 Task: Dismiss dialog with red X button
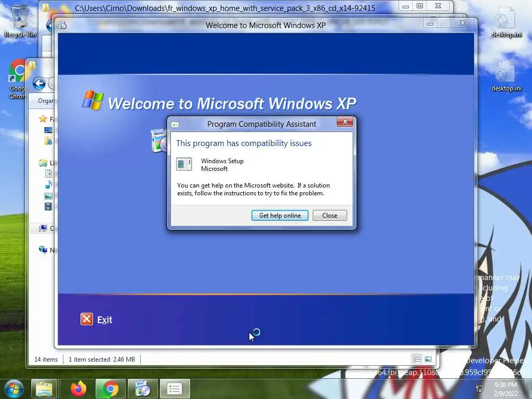point(345,122)
